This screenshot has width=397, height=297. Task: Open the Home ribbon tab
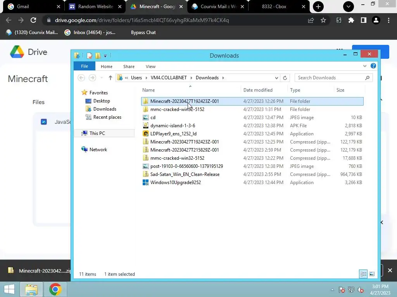(106, 67)
